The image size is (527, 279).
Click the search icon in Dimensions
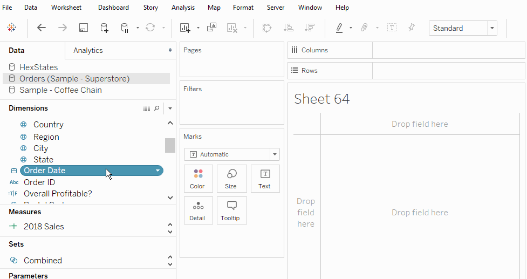point(157,108)
